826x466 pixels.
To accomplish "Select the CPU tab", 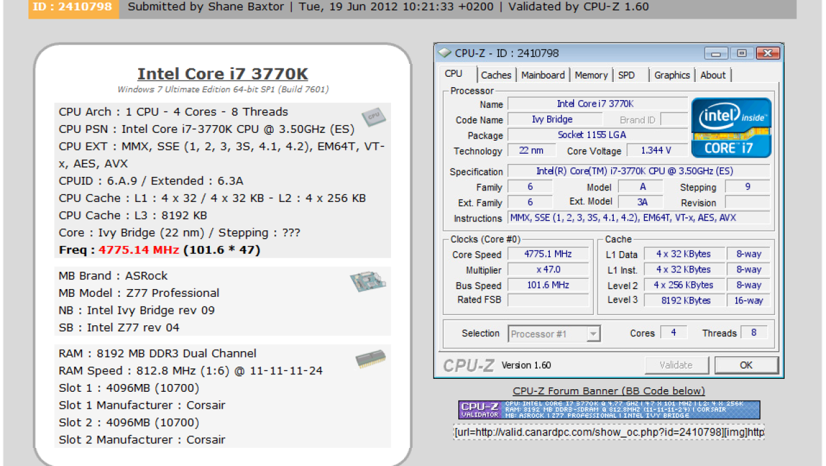I will [x=454, y=74].
